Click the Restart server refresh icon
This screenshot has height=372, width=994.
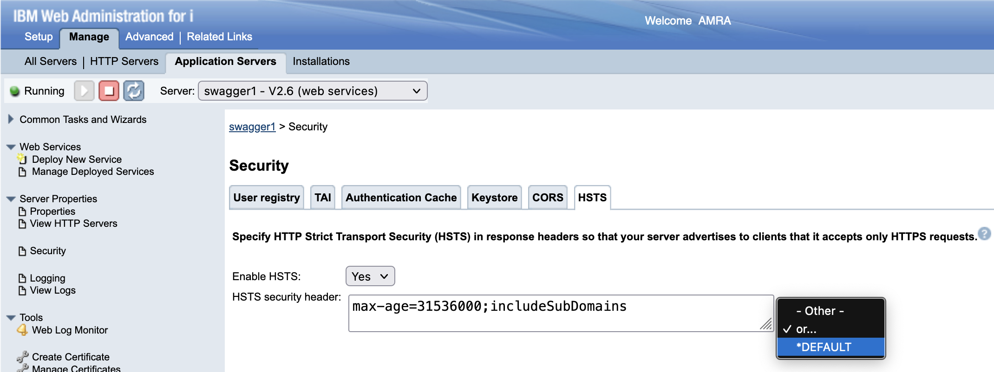coord(134,91)
